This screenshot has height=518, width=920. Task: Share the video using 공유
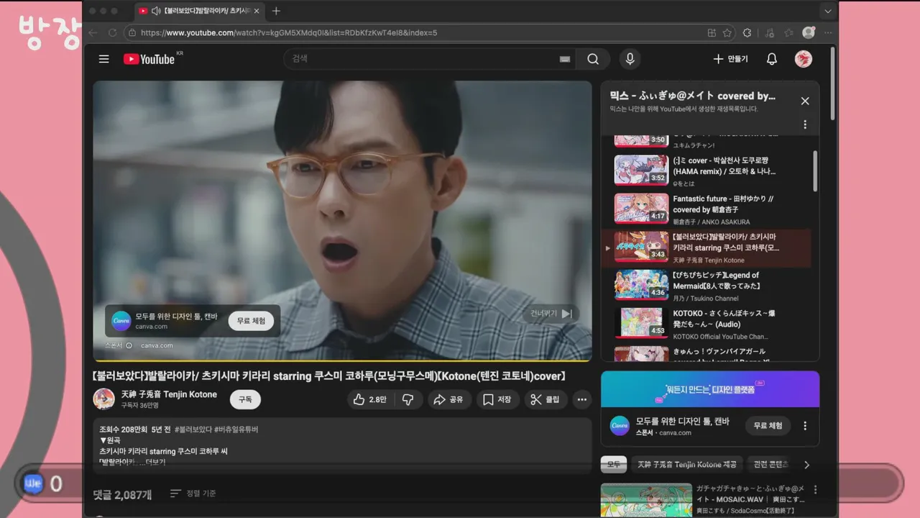click(448, 399)
